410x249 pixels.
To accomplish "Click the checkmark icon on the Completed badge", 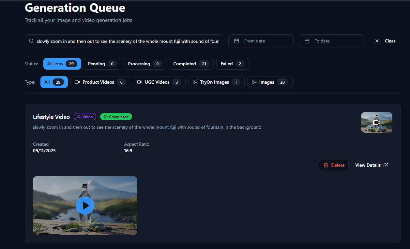I will click(105, 117).
